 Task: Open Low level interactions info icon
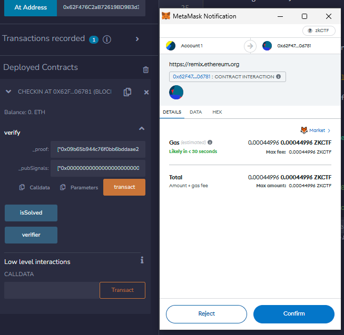pos(142,260)
